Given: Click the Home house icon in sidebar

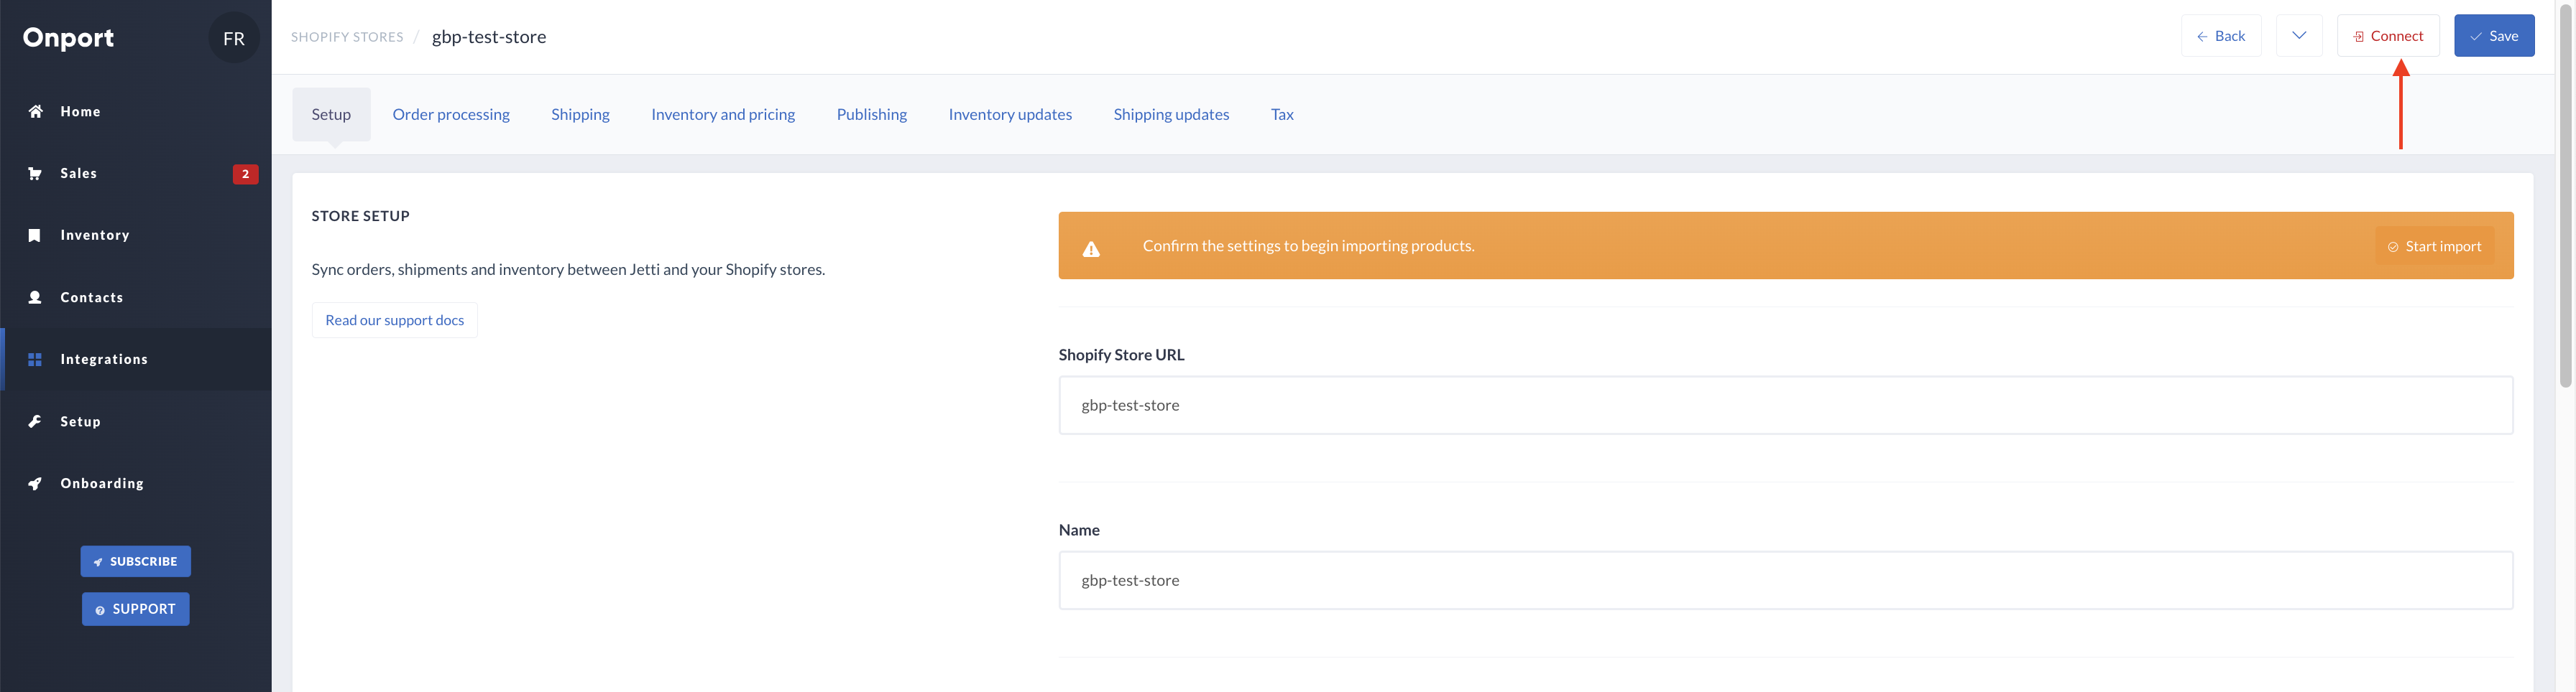Looking at the screenshot, I should (35, 112).
